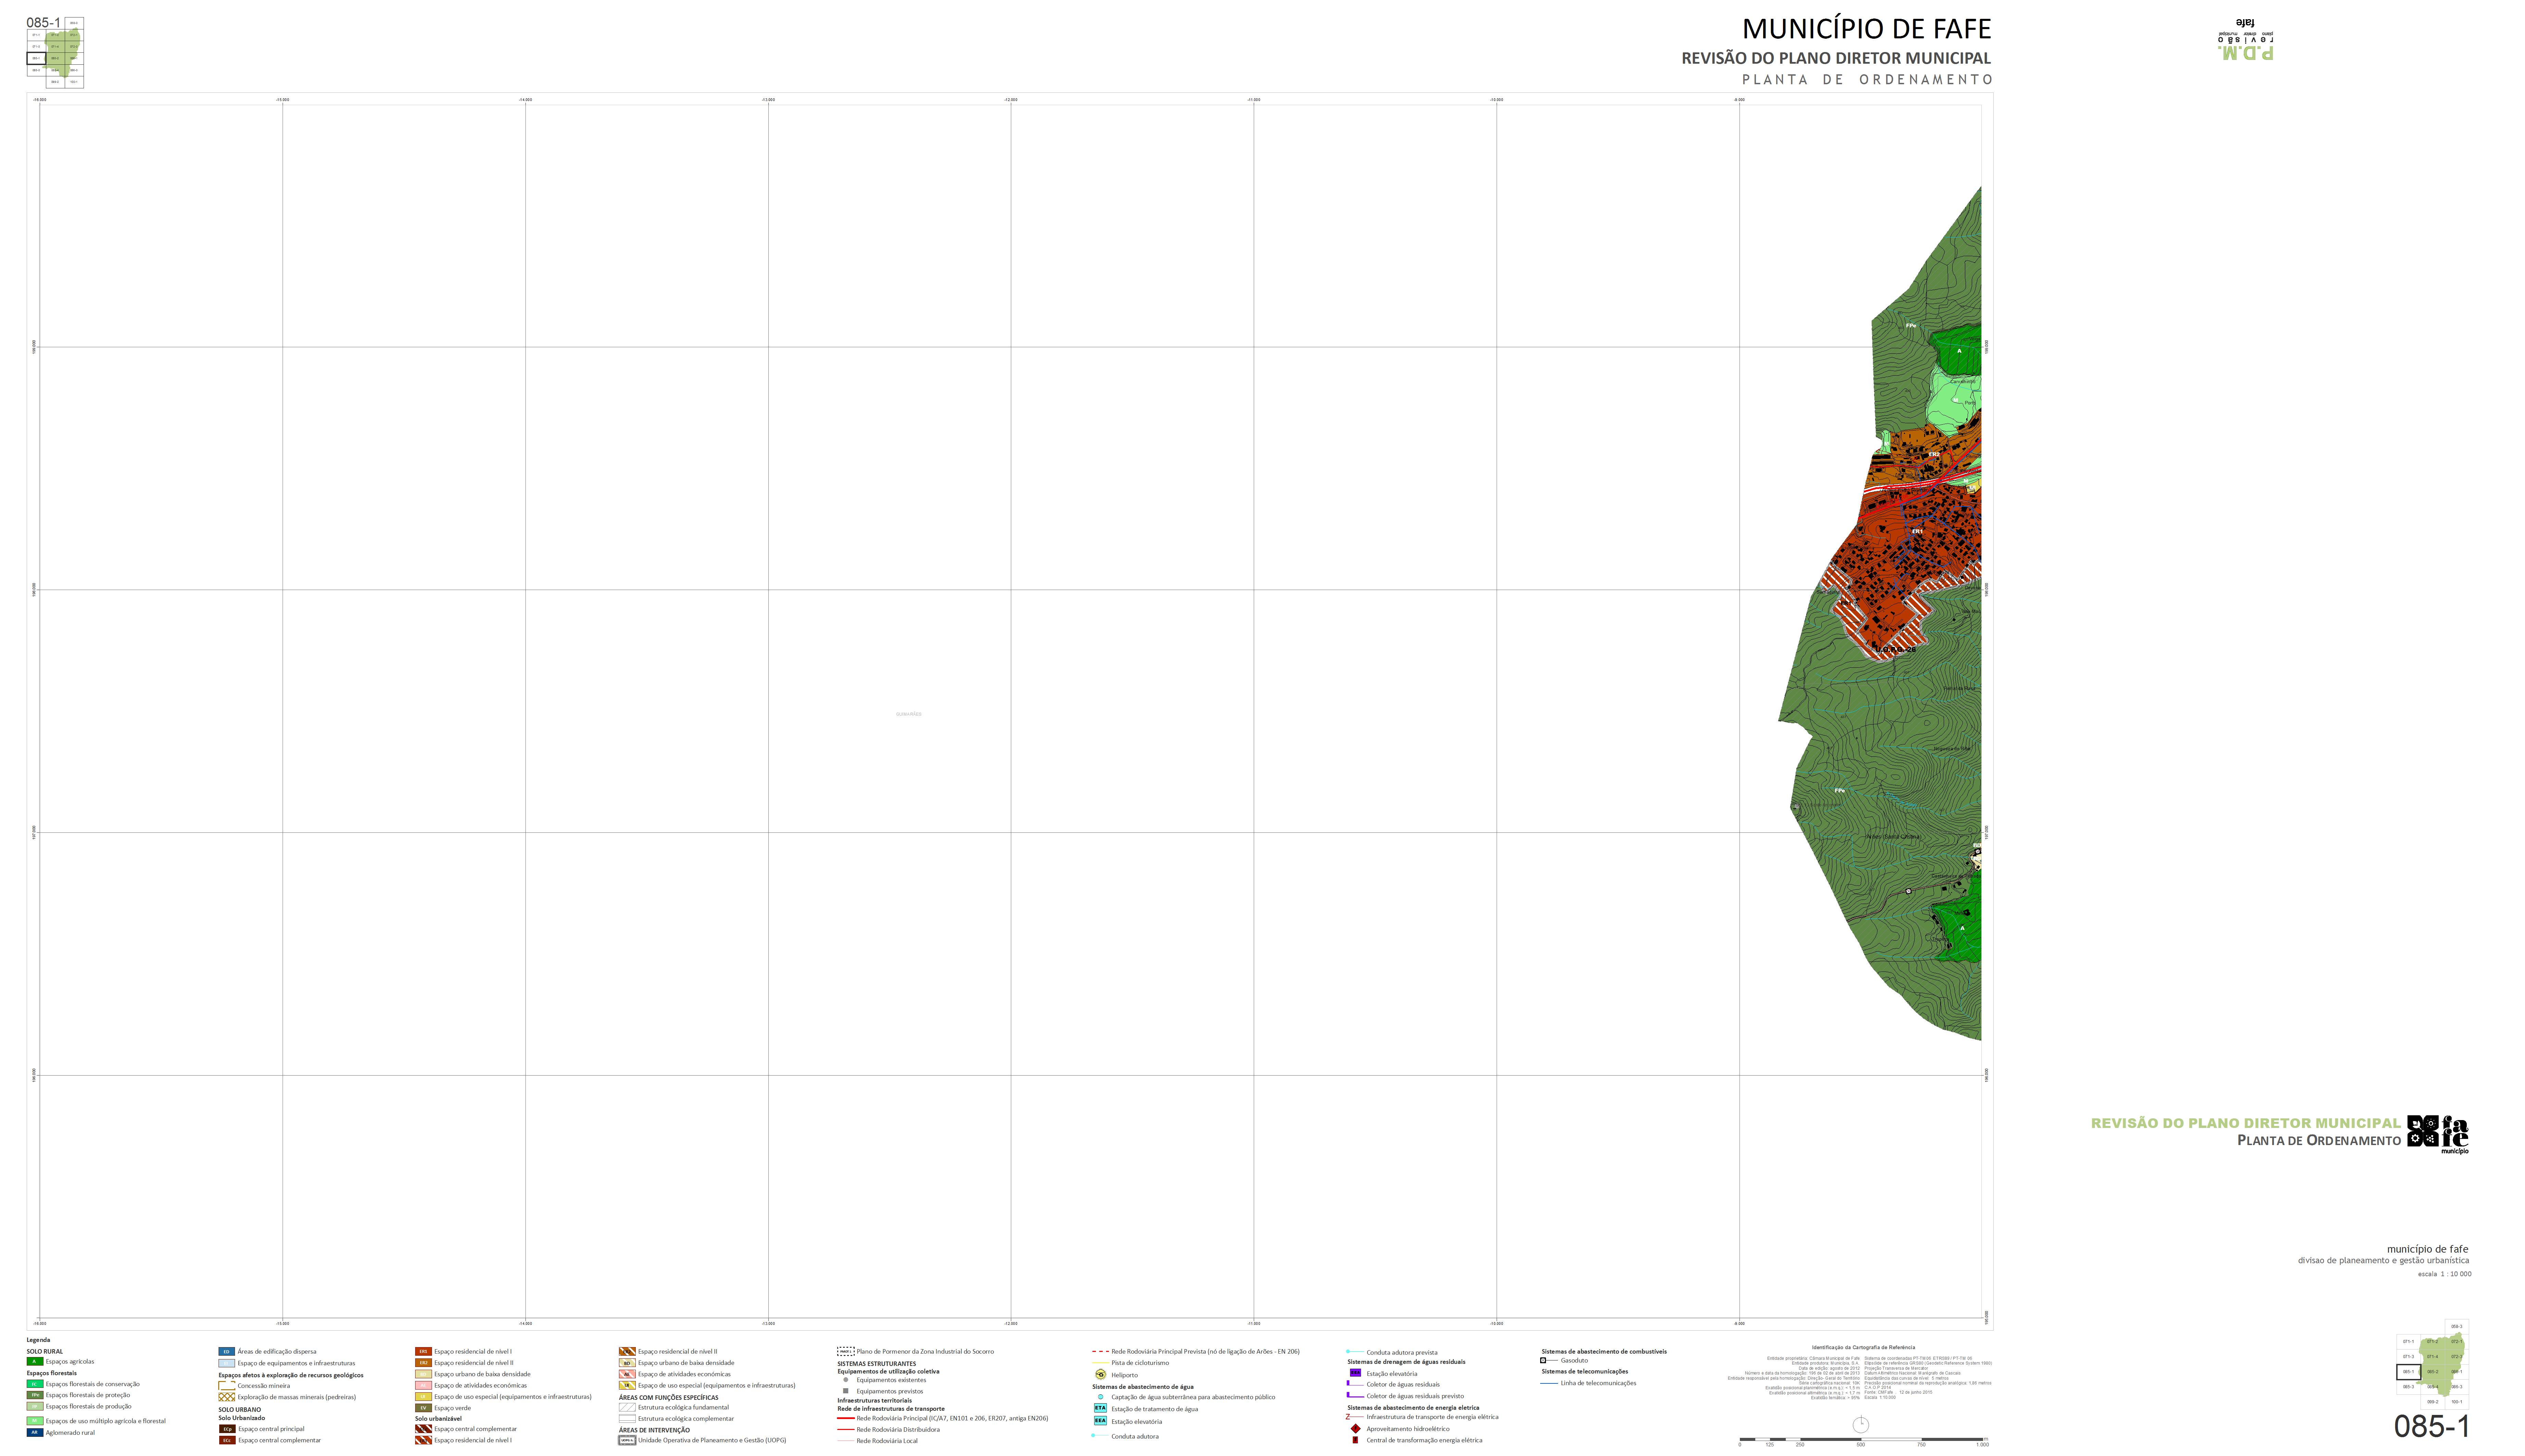The height and width of the screenshot is (1456, 2525).
Task: Click the yellow Pista de cicloturismo line
Action: (1100, 1363)
